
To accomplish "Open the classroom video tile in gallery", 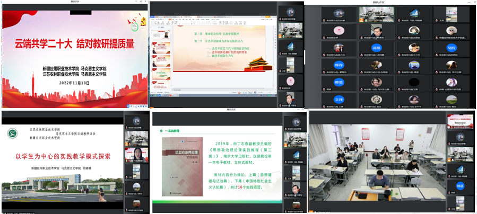I will point(376,14).
